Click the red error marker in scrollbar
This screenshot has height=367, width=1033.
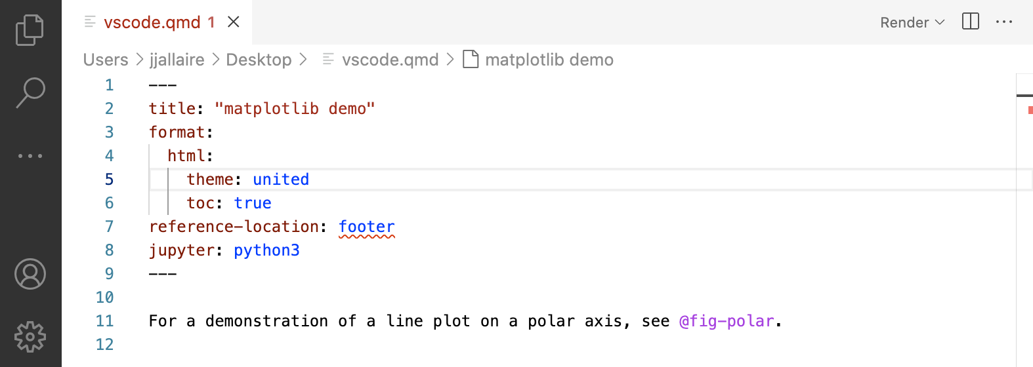click(x=1030, y=110)
